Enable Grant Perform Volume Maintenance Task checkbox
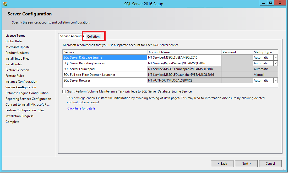This screenshot has width=288, height=173. click(x=64, y=91)
